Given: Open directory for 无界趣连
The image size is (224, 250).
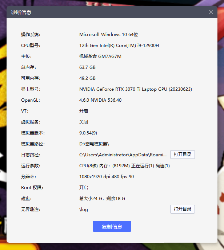Looking at the screenshot, I should coord(183,209).
